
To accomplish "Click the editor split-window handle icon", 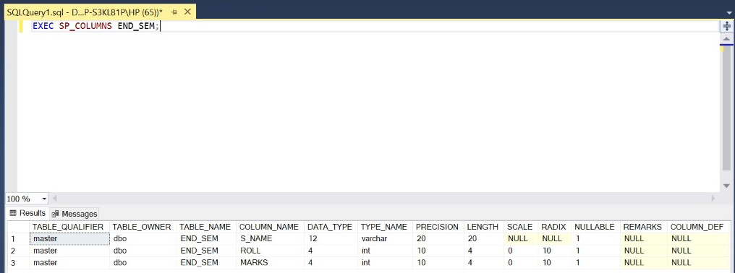I will [727, 26].
